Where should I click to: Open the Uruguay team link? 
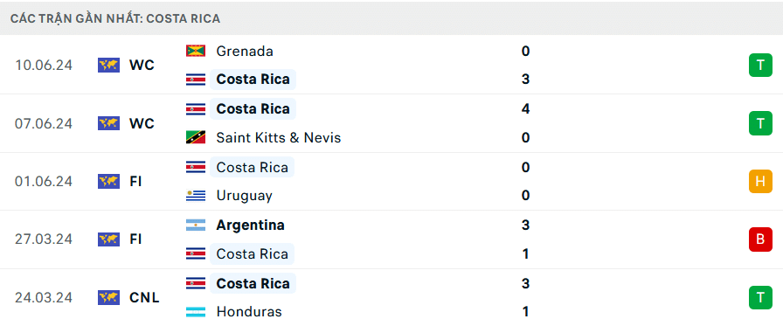coord(244,195)
